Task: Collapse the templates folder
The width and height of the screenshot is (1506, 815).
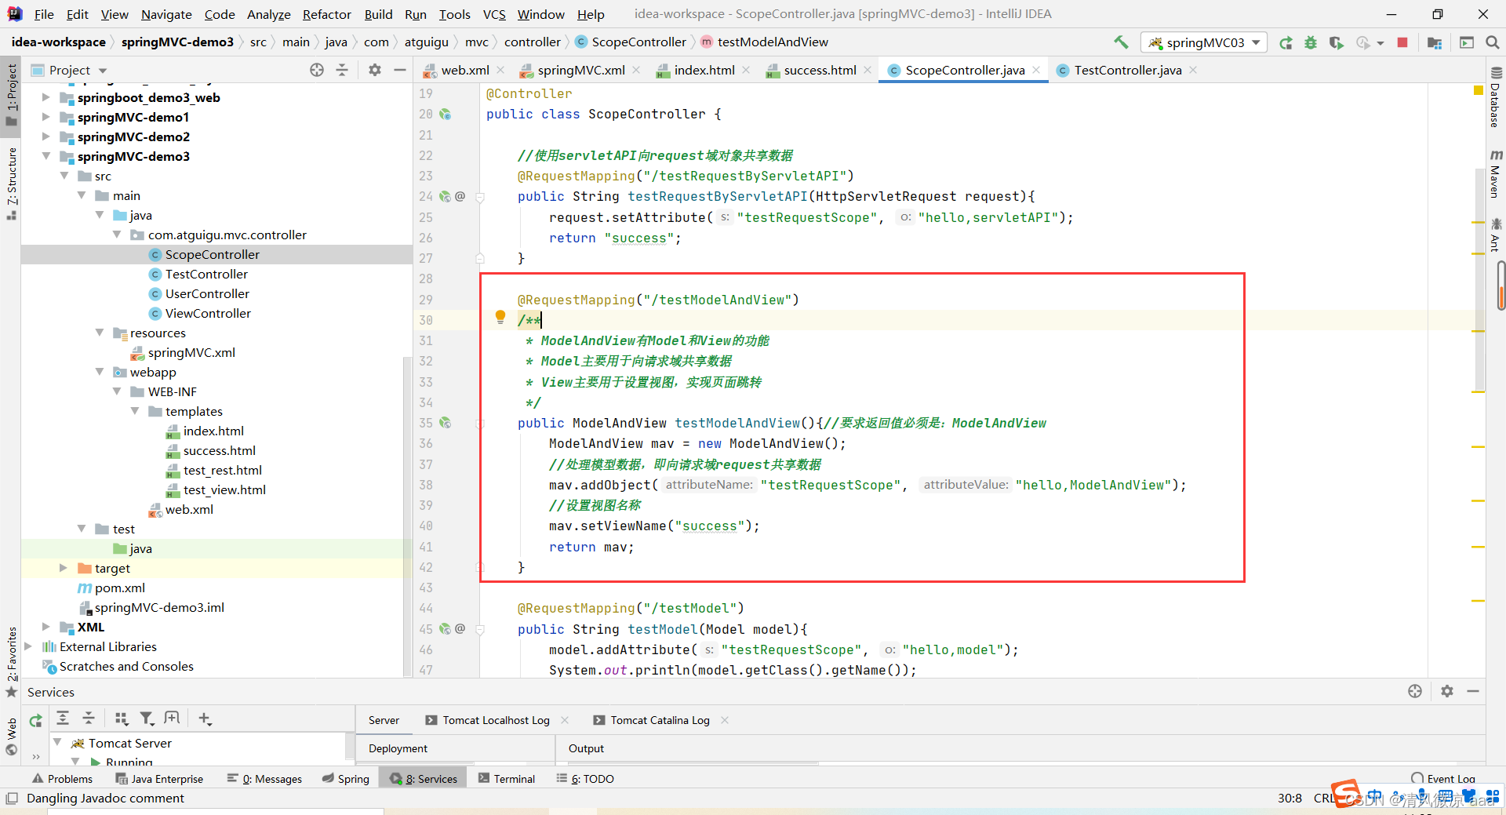Action: click(135, 411)
